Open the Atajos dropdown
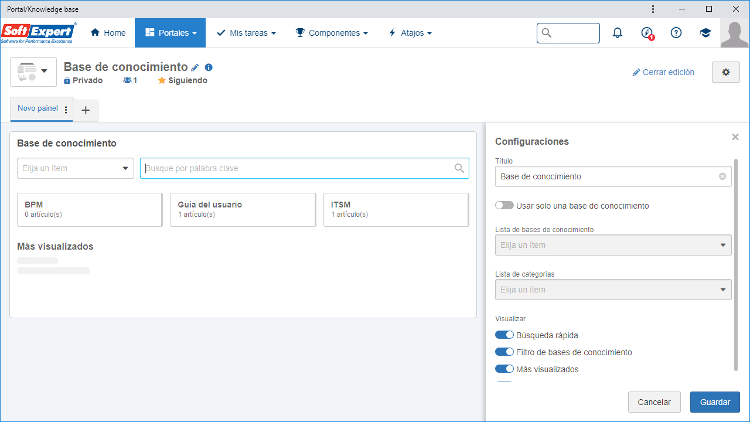This screenshot has height=422, width=750. tap(410, 33)
